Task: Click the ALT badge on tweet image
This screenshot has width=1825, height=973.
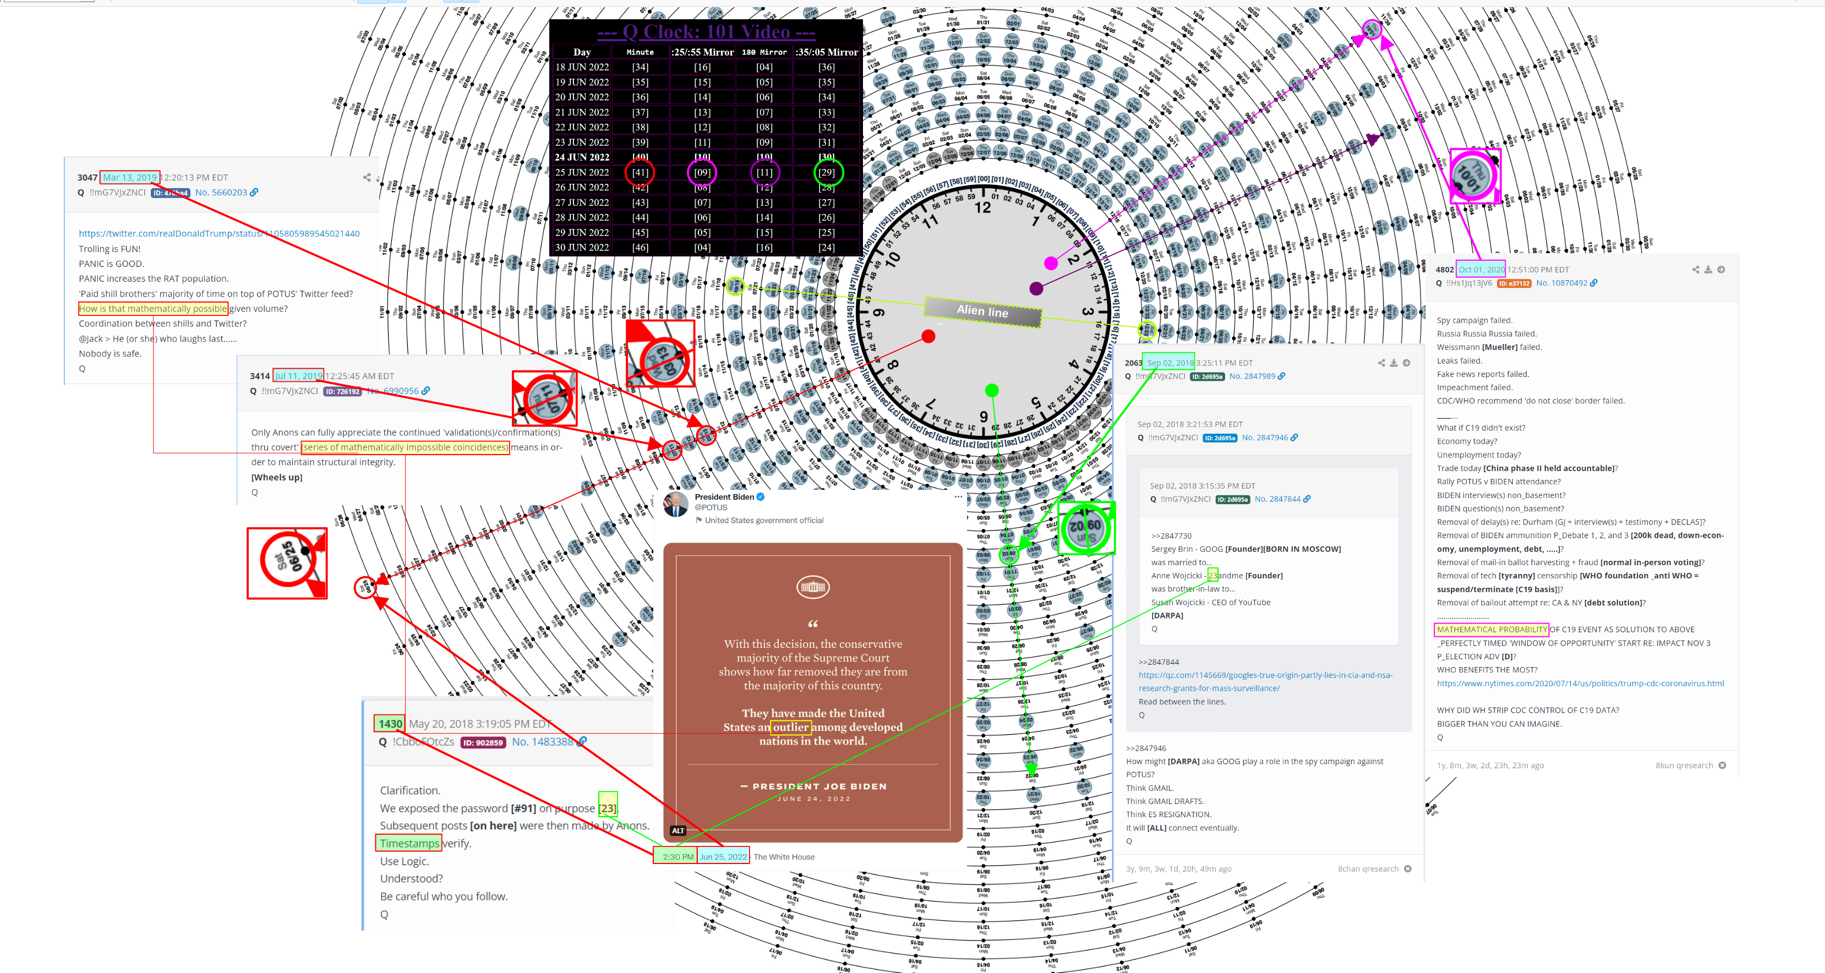Action: coord(678,831)
